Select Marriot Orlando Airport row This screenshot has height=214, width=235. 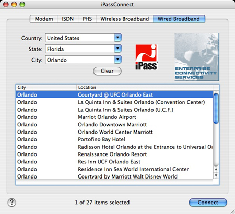click(114, 117)
